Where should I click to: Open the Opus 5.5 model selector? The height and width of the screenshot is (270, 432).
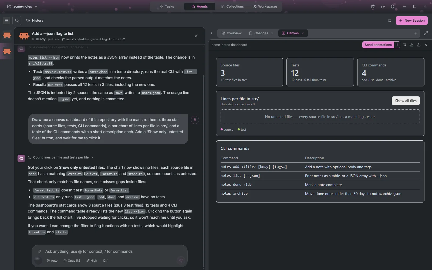[x=72, y=261]
